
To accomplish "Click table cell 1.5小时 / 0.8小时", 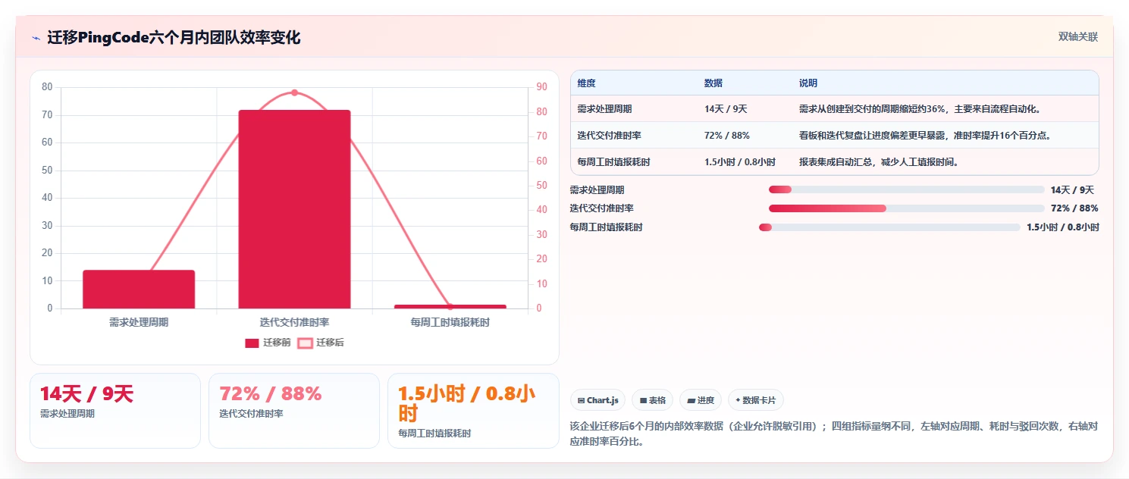I will [x=740, y=162].
